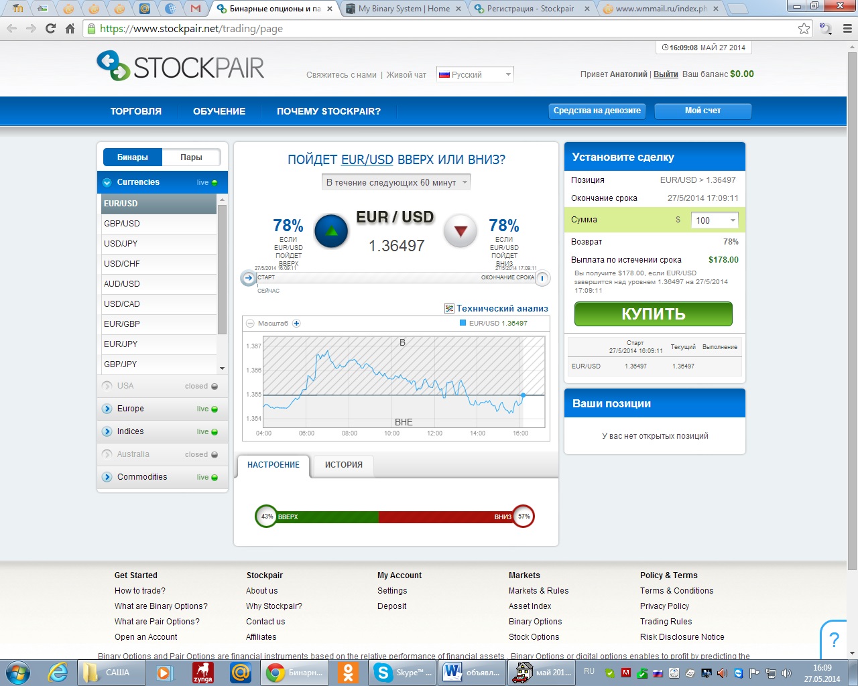
Task: Open the Word document in the taskbar
Action: (471, 672)
